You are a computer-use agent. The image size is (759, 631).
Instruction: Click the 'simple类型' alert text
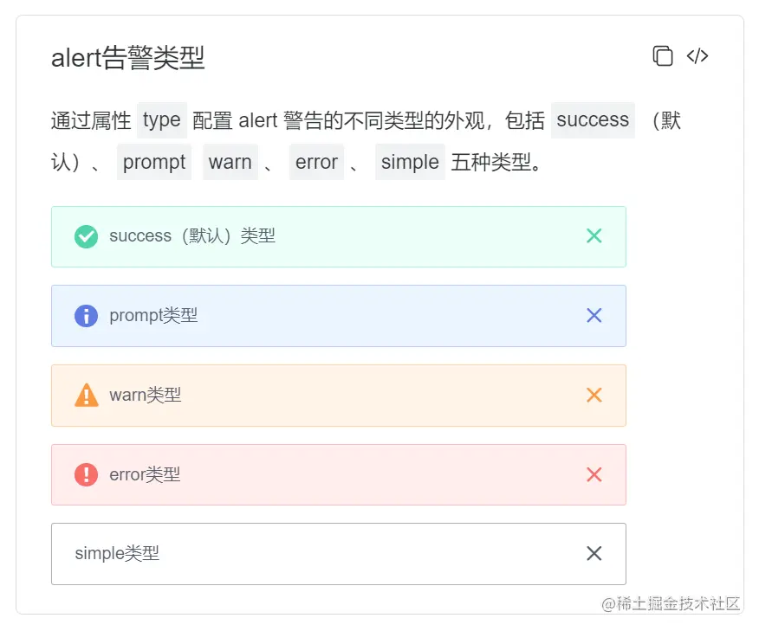[117, 553]
